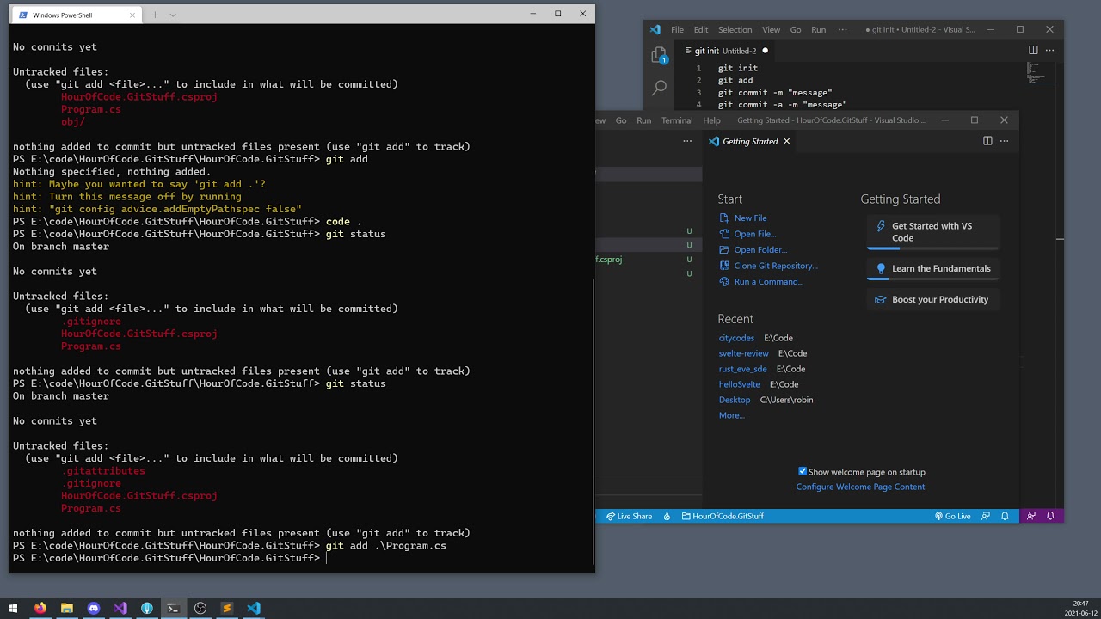Click Run a Command... link
The height and width of the screenshot is (619, 1101).
click(768, 282)
